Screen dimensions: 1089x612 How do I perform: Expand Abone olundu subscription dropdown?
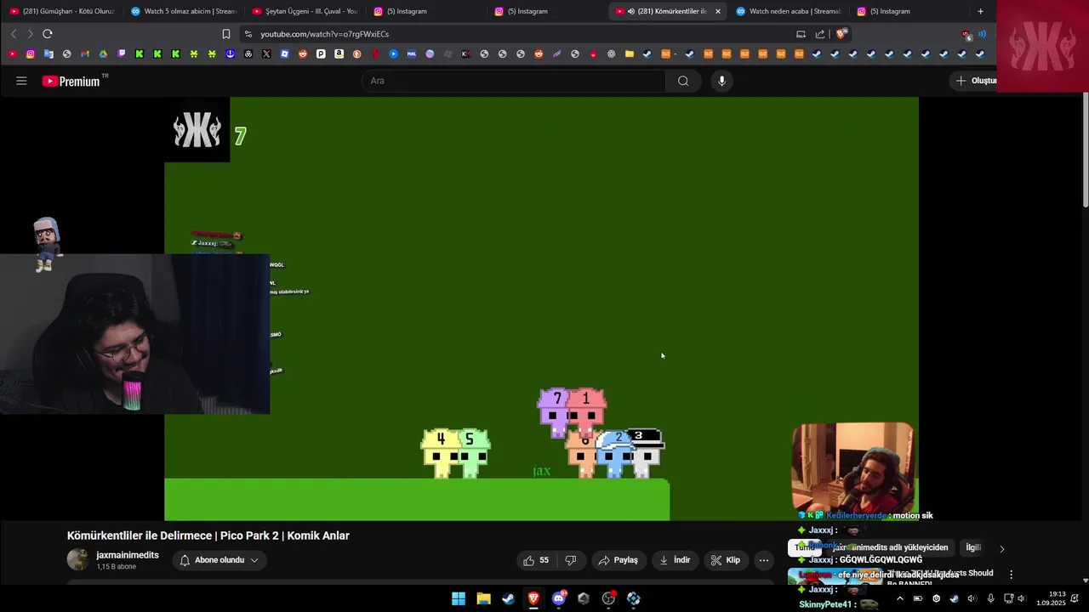point(220,560)
